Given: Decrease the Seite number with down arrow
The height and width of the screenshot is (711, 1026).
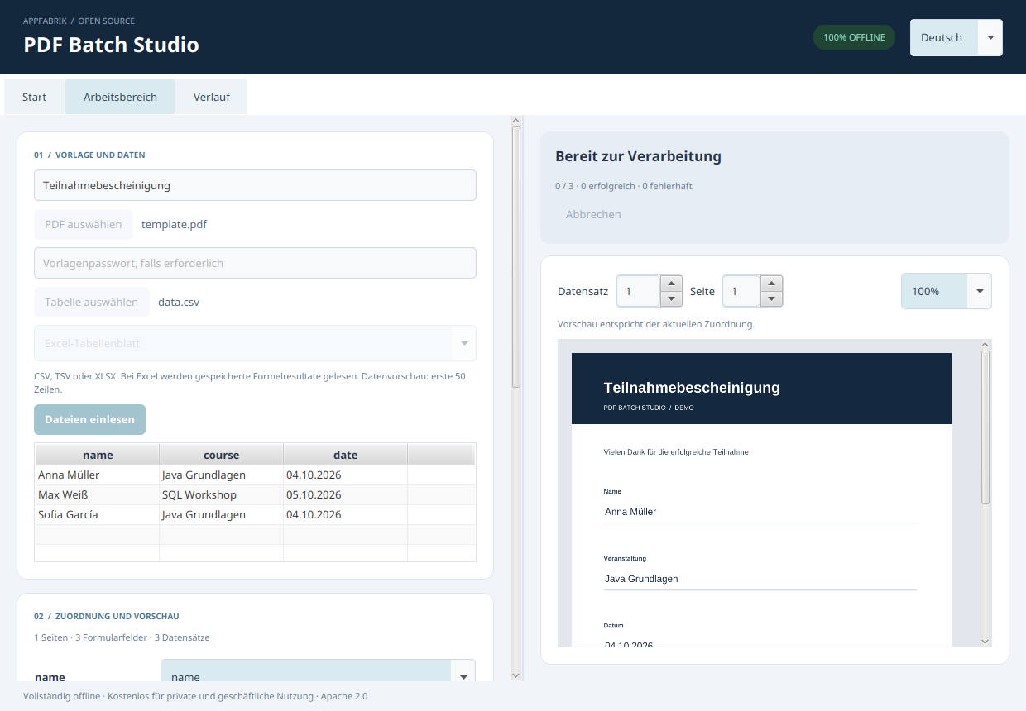Looking at the screenshot, I should 771,298.
